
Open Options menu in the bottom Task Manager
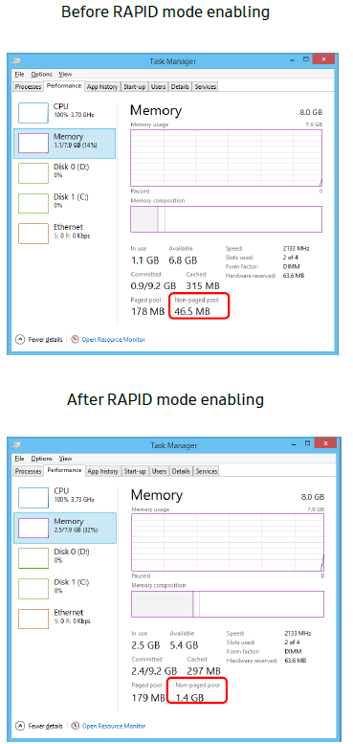pyautogui.click(x=42, y=459)
